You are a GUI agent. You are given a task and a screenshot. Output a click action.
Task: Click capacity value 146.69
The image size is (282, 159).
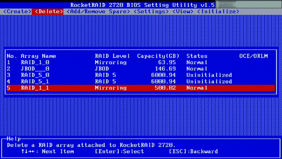tap(165, 69)
